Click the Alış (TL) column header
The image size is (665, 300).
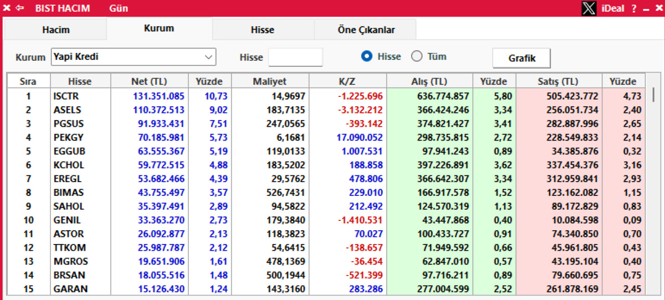[x=429, y=81]
